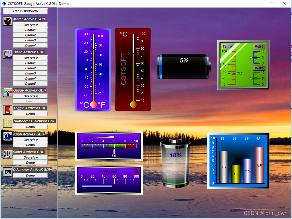The width and height of the screenshot is (292, 219).
Task: Select the Slider ActiveX control icon
Action: pos(7,154)
